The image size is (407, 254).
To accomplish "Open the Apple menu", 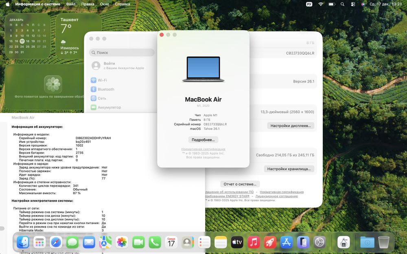I will point(7,4).
